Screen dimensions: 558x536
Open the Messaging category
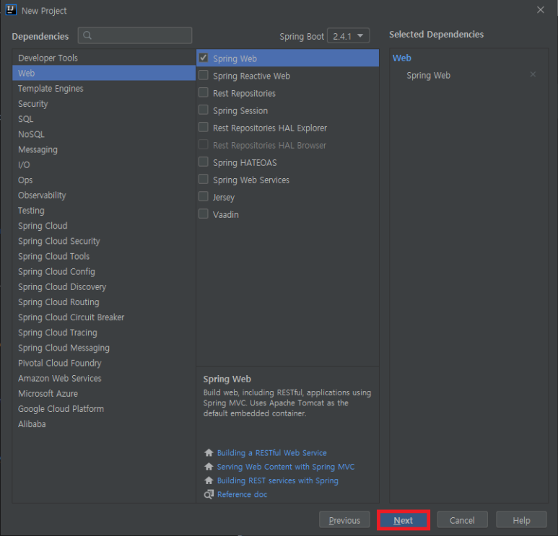pyautogui.click(x=104, y=149)
